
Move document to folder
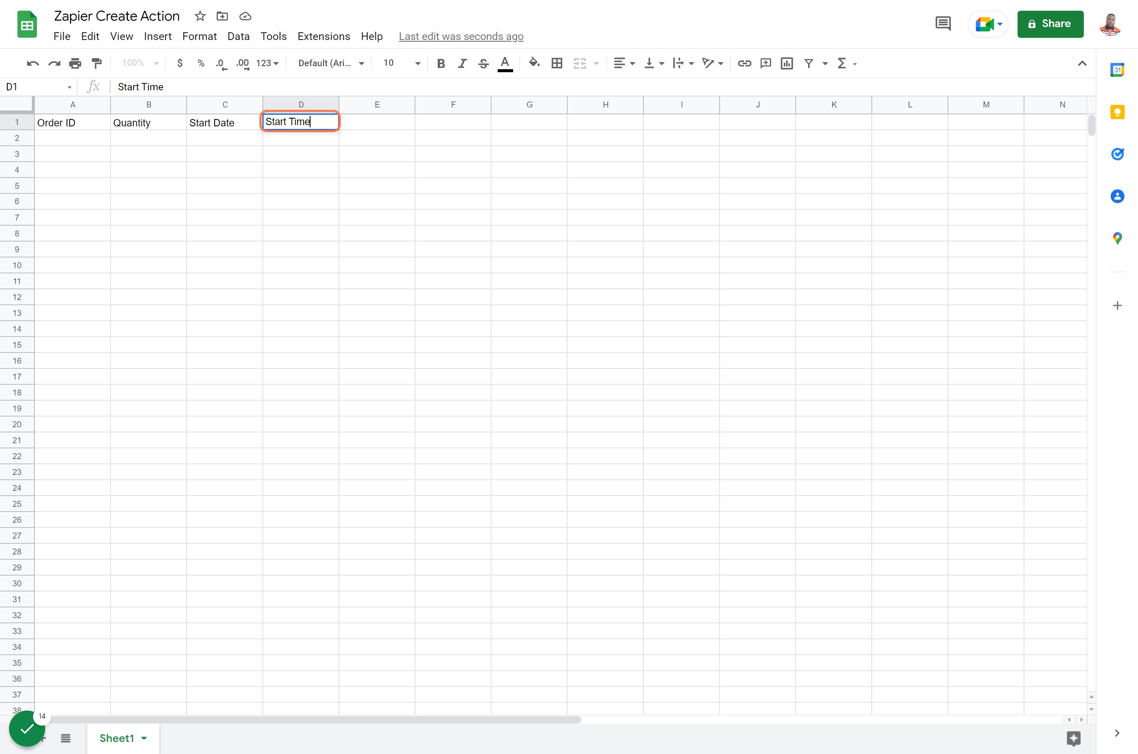point(222,16)
